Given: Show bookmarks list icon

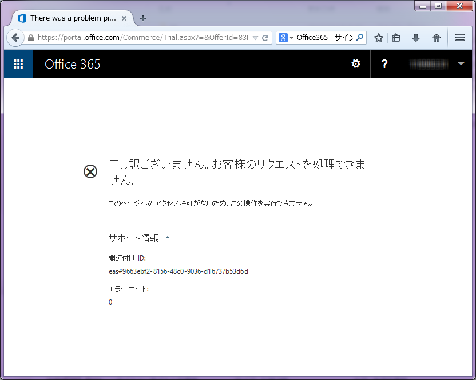Looking at the screenshot, I should pyautogui.click(x=396, y=38).
